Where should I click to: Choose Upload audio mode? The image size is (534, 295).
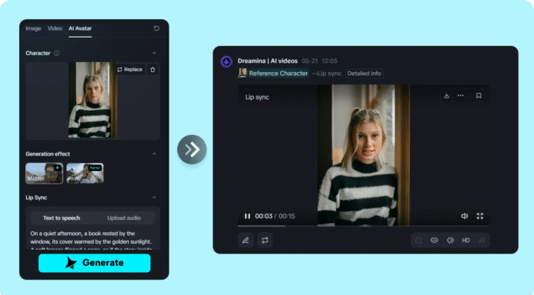tap(124, 218)
